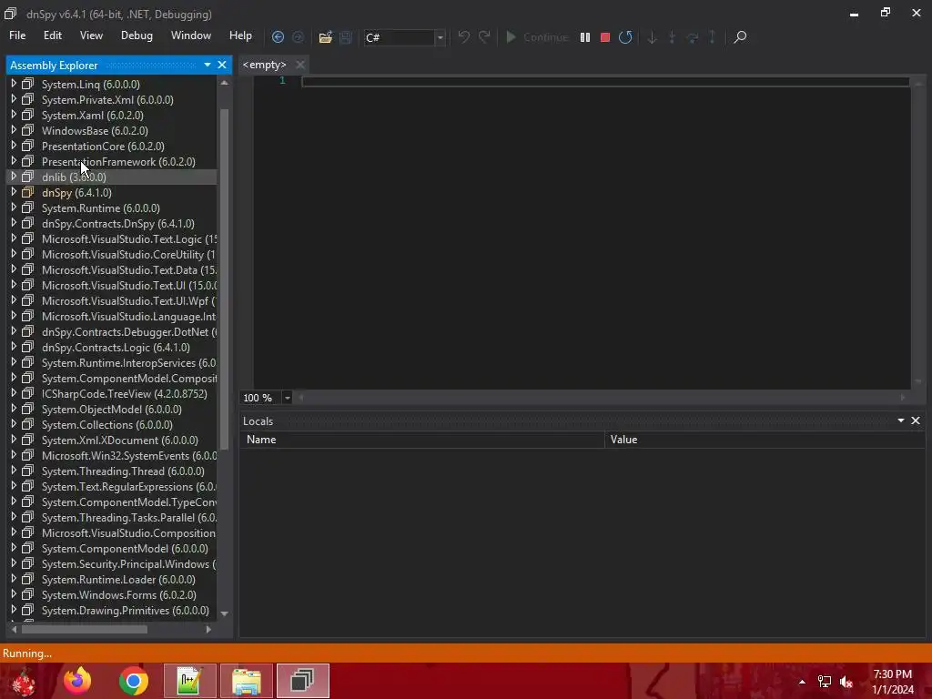Select System.Threading.Thread (6.0.0.0) row

112,471
